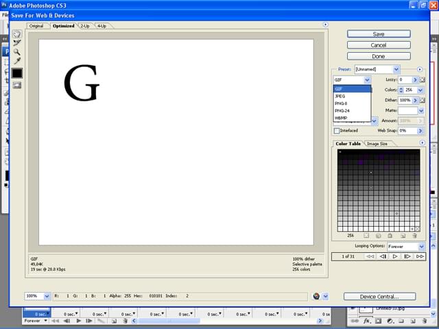Viewport: 439px width, 329px height.
Task: Select the Eyedropper tool
Action: tap(16, 61)
